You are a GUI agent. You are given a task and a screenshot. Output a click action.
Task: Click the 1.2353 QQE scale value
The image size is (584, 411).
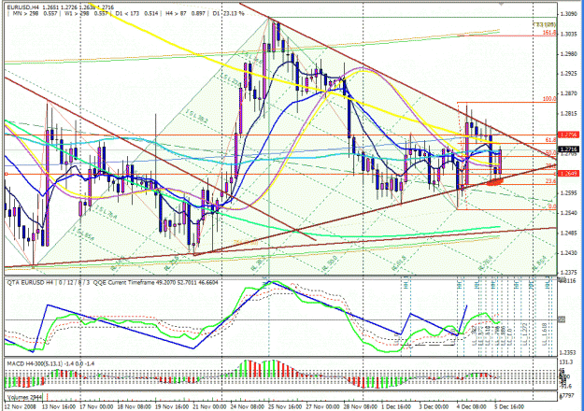(x=568, y=352)
